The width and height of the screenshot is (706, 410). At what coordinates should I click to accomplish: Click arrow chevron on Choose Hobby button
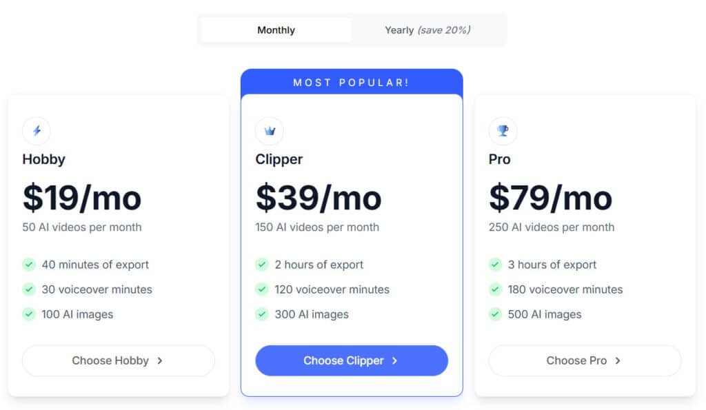coord(160,360)
